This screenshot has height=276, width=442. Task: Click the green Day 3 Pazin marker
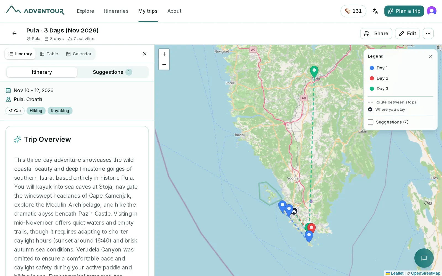click(314, 72)
